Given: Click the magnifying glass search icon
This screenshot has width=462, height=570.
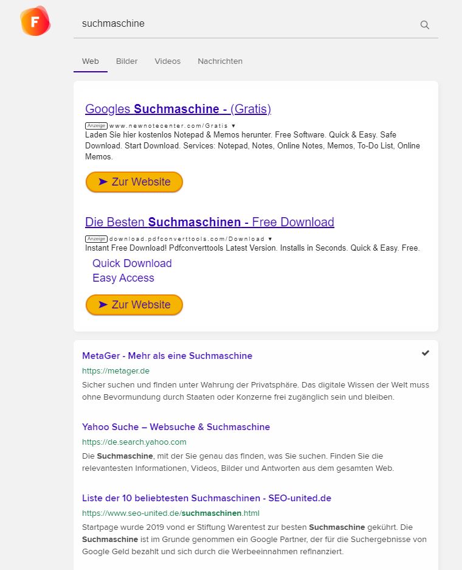Looking at the screenshot, I should tap(424, 25).
